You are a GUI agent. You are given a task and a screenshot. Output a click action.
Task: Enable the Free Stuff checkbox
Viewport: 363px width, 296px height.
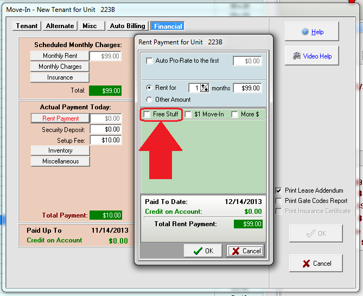click(x=147, y=114)
